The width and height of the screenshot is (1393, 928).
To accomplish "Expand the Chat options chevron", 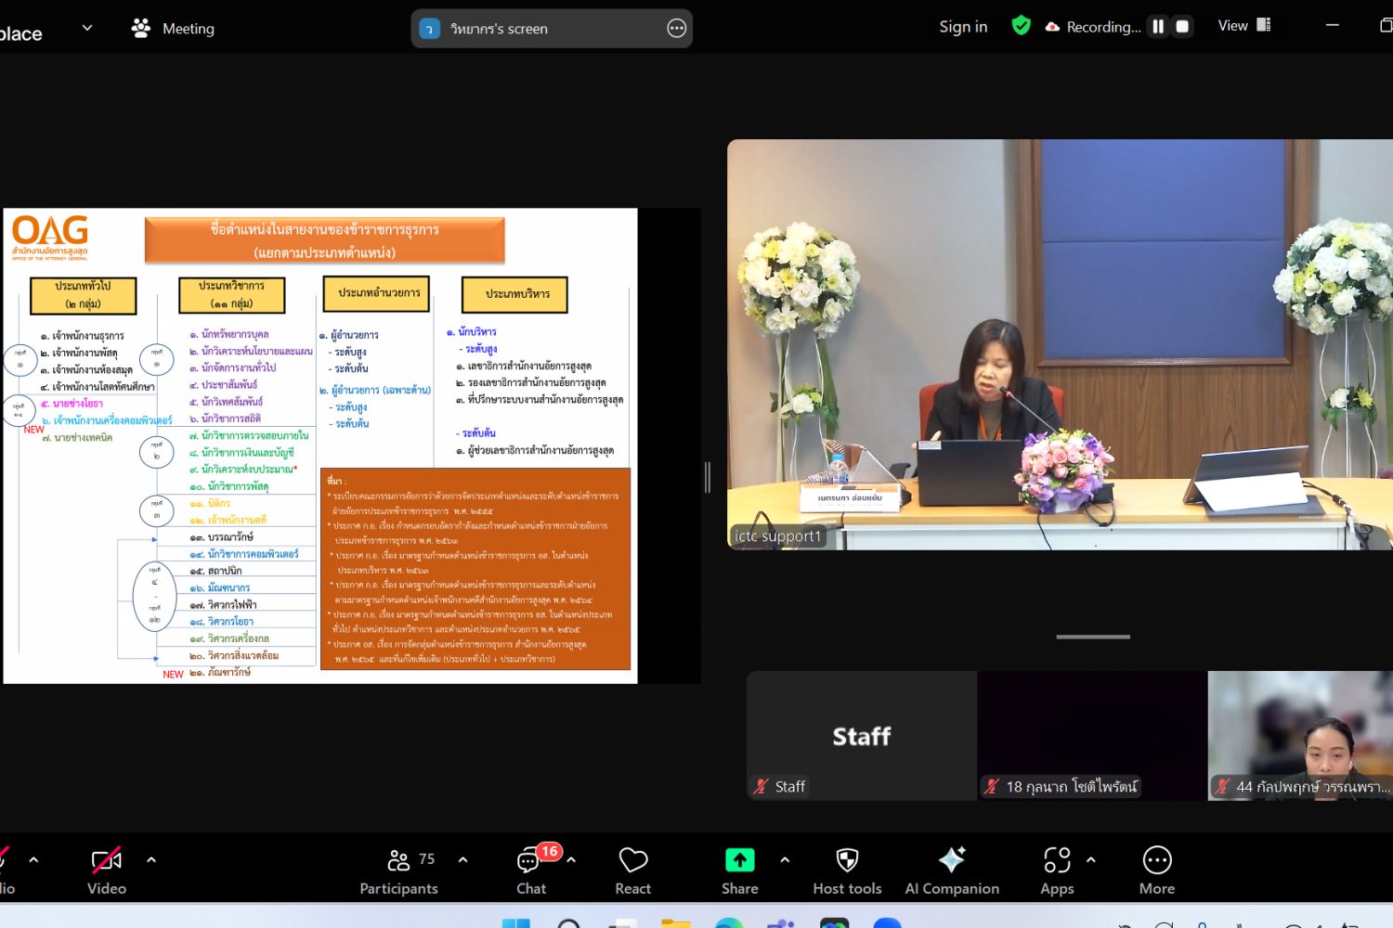I will coord(571,860).
